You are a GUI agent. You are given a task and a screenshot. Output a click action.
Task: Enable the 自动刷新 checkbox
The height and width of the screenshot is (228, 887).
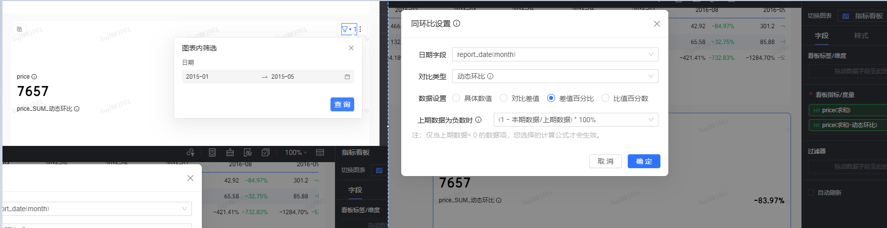(811, 192)
